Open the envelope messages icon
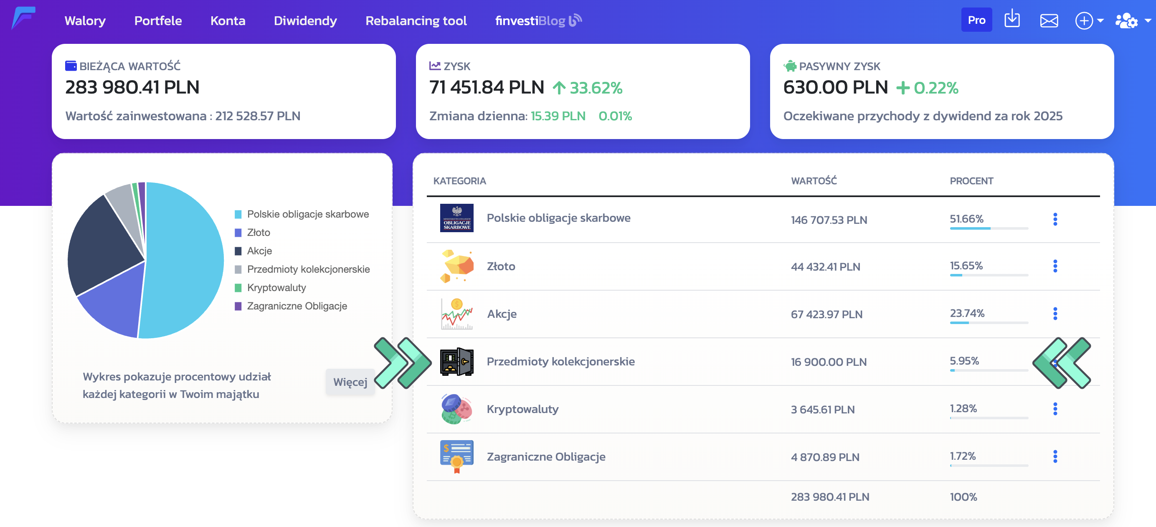The width and height of the screenshot is (1156, 527). pyautogui.click(x=1049, y=20)
